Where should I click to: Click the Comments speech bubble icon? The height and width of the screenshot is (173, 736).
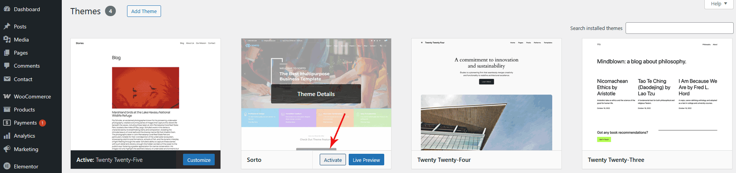7,66
